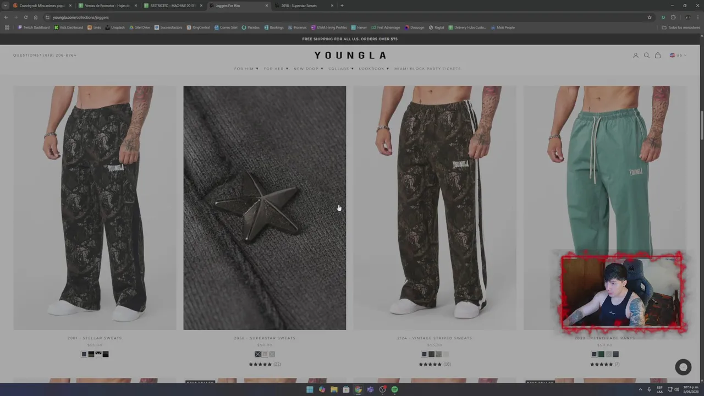This screenshot has height=396, width=704.
Task: Open the RingCentral bookmark
Action: [199, 28]
